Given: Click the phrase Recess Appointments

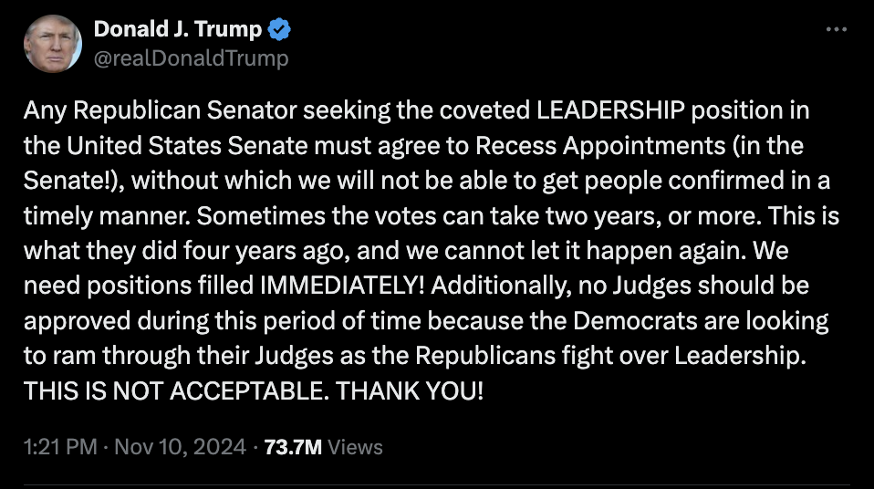Looking at the screenshot, I should tap(600, 146).
